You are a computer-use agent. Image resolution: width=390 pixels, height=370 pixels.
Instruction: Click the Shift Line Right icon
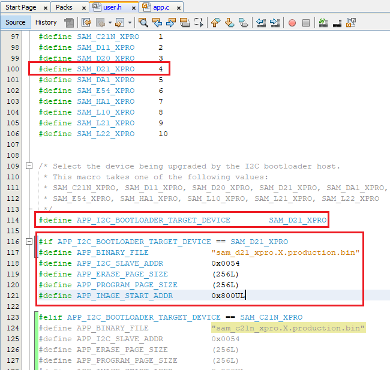point(275,23)
